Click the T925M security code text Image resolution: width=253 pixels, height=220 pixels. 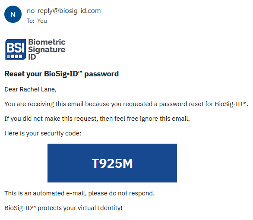tap(112, 163)
